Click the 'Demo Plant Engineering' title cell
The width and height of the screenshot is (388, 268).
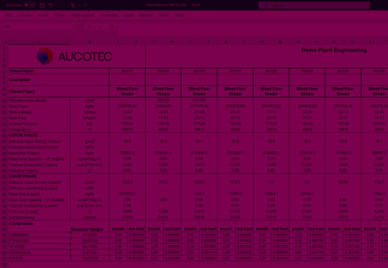point(334,50)
